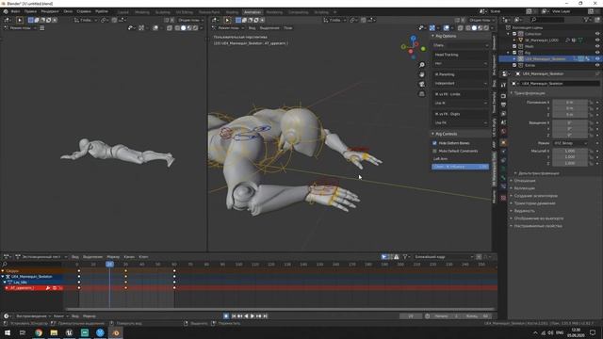The image size is (603, 339).
Task: Open the Head Tracking value dropdown
Action: point(461,63)
